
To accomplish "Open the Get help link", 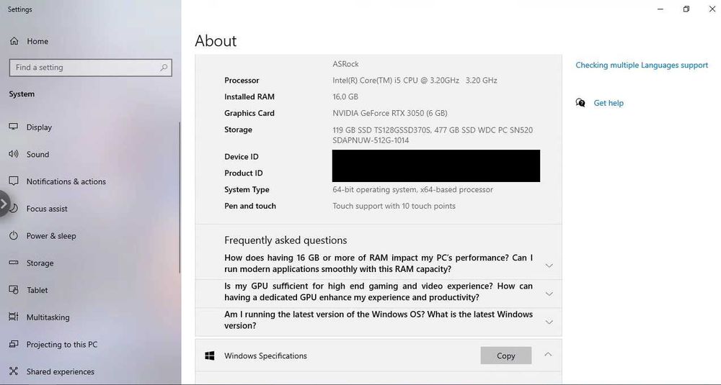I will pyautogui.click(x=609, y=103).
